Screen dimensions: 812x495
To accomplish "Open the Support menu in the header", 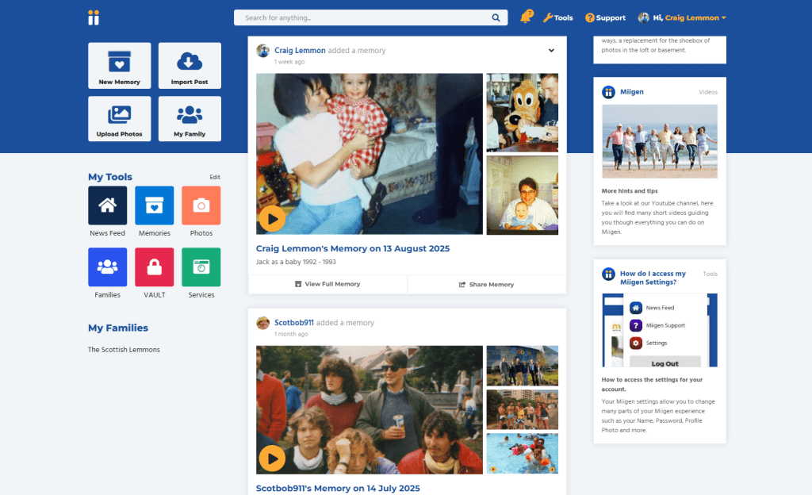I will coord(605,17).
